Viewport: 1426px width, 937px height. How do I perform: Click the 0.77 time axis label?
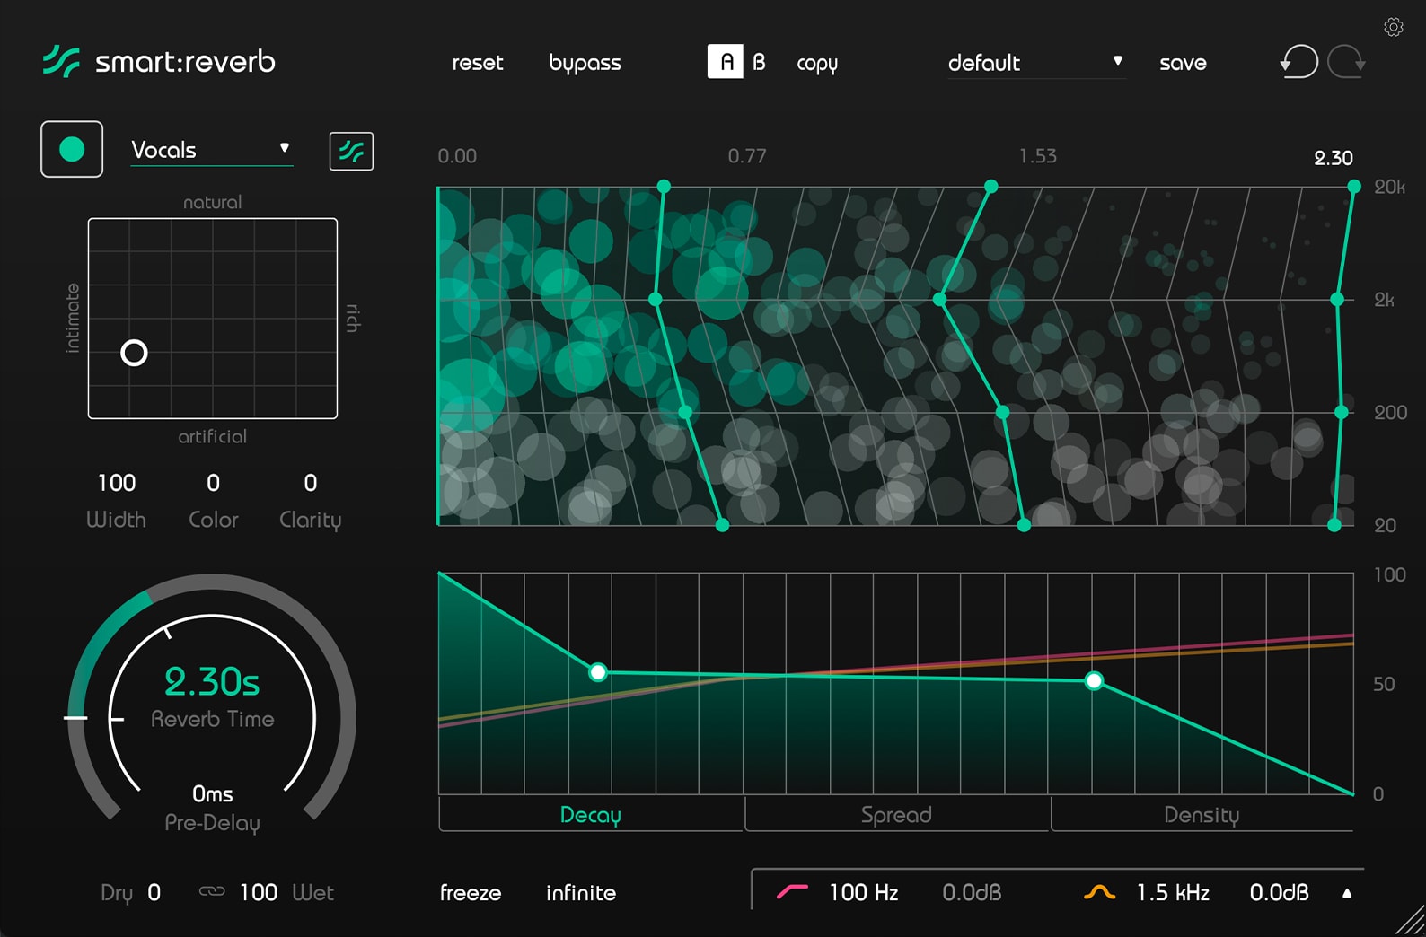pos(747,156)
